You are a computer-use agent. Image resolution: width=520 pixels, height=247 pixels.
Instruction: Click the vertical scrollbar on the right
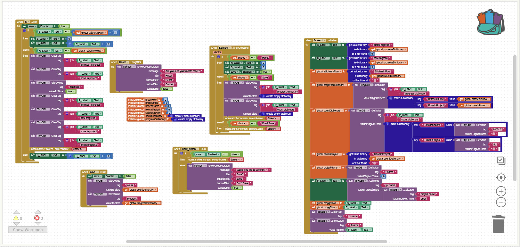515,119
